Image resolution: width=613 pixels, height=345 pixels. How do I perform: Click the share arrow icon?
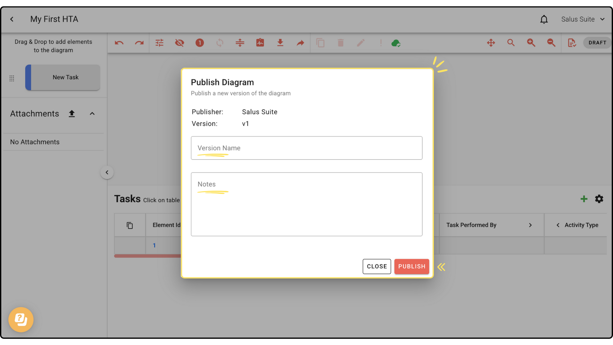pyautogui.click(x=300, y=43)
